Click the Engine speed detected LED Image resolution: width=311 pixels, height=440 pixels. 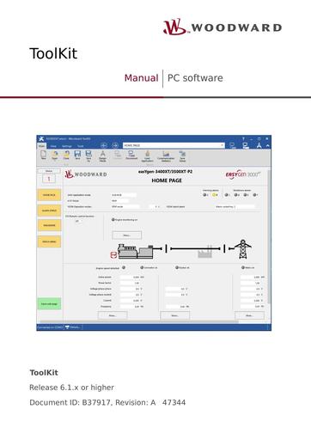(124, 267)
